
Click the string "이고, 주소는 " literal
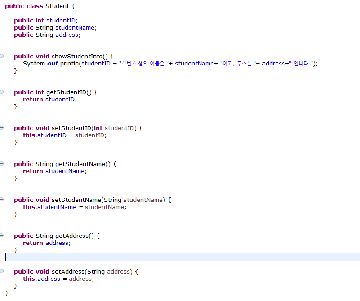click(238, 63)
